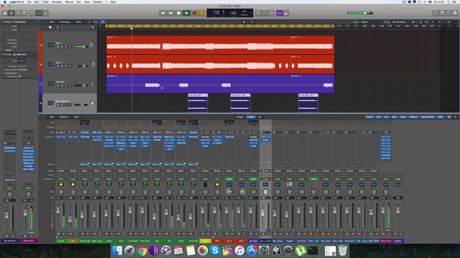
Task: Tick the region Mute checkbox in inspector
Action: click(19, 26)
